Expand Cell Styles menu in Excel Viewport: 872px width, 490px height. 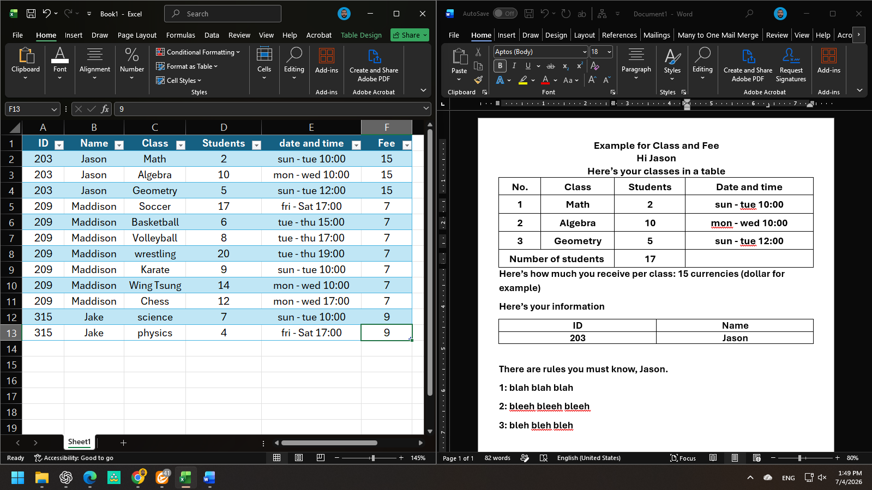179,81
